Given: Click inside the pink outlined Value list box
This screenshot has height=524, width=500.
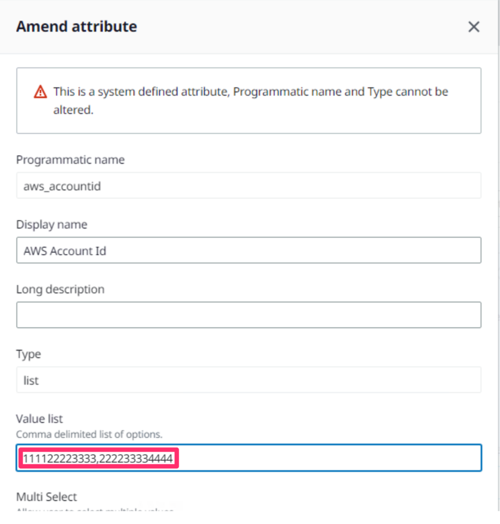Looking at the screenshot, I should tap(98, 458).
